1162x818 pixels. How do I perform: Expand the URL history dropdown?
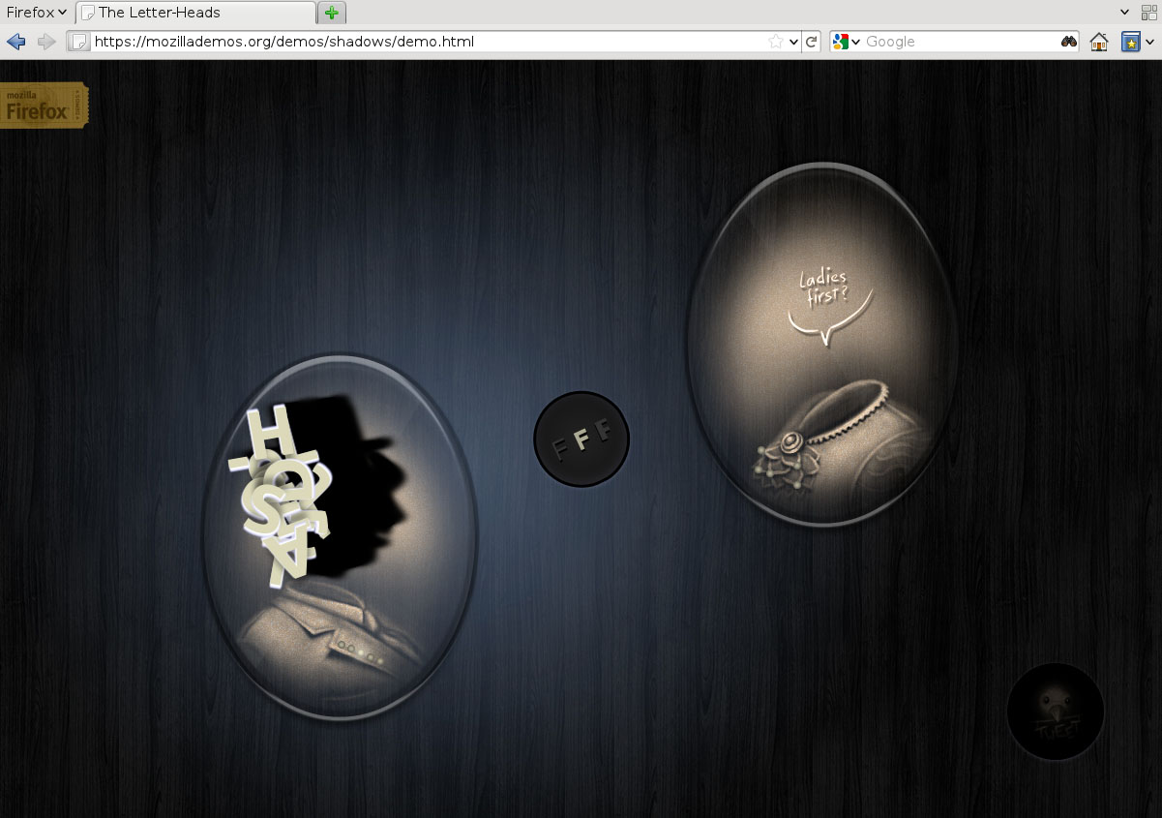pyautogui.click(x=793, y=42)
